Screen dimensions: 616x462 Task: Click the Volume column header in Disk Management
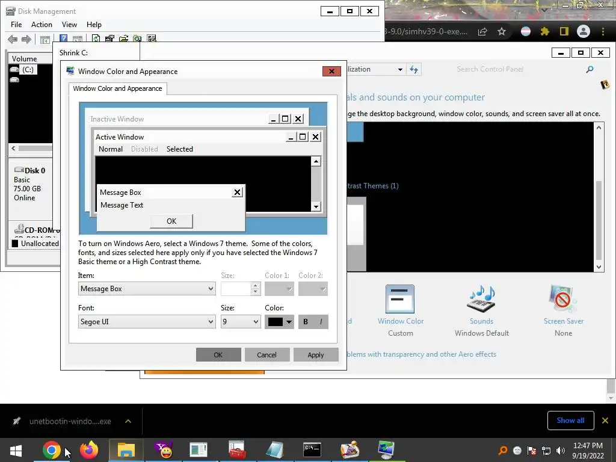(30, 59)
